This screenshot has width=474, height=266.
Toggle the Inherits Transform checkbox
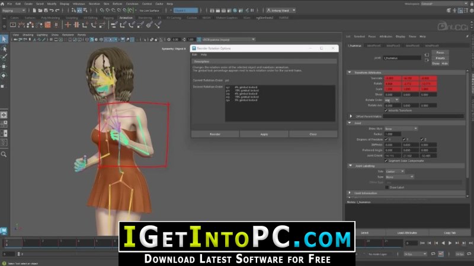[x=386, y=111]
